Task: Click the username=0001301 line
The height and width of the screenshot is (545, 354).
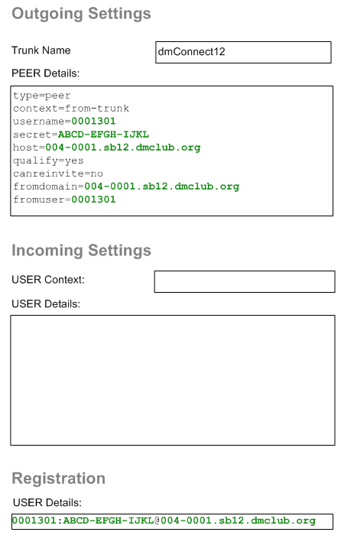Action: point(64,122)
